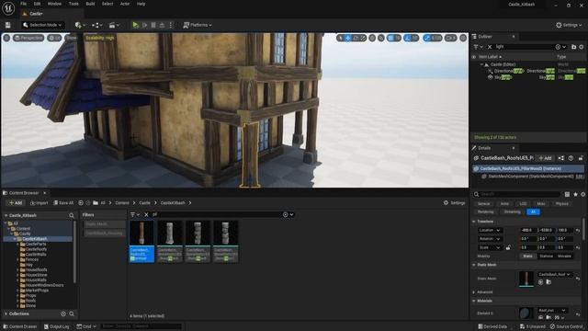This screenshot has width=588, height=331.
Task: Start Play in Editor with green arrow
Action: tap(135, 25)
